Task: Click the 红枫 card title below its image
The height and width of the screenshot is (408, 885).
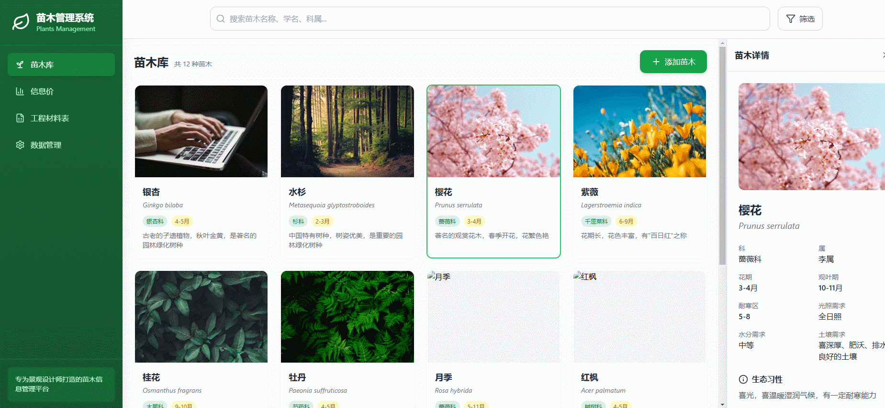Action: (590, 377)
